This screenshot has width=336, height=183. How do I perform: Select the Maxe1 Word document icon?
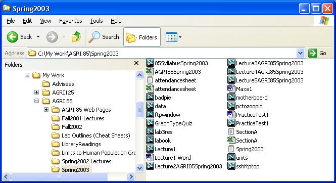click(x=231, y=88)
